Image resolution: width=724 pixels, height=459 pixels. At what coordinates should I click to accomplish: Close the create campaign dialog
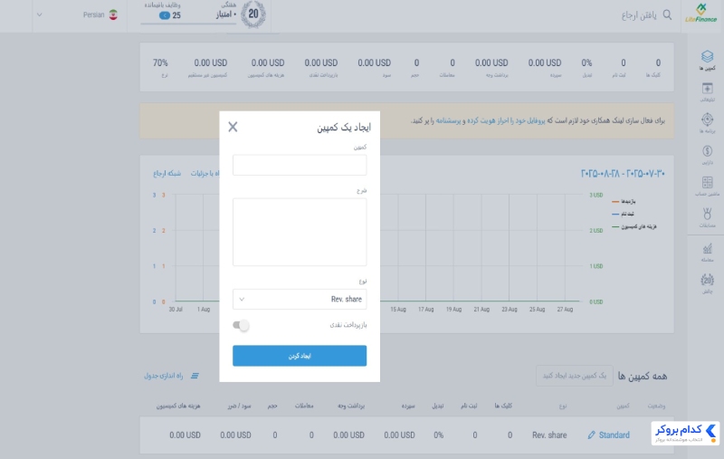233,127
